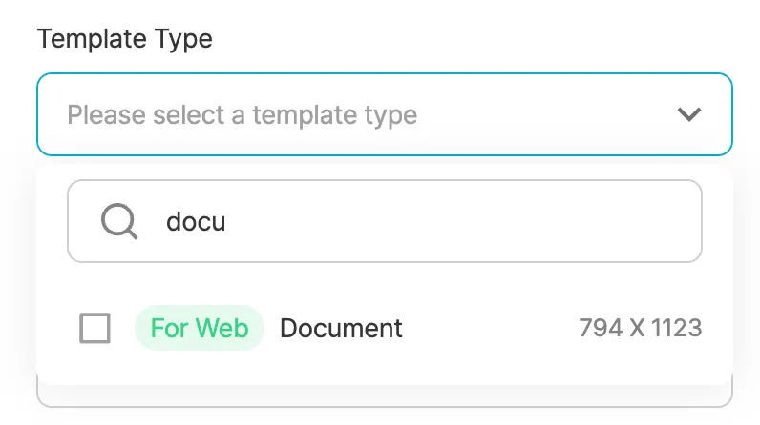This screenshot has width=760, height=425.
Task: Toggle the square box beside For Web
Action: [95, 329]
